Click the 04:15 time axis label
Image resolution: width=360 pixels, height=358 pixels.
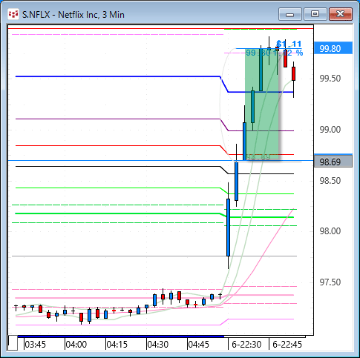tap(117, 344)
